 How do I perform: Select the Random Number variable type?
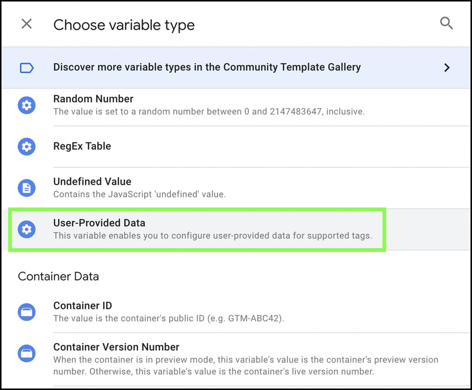93,99
